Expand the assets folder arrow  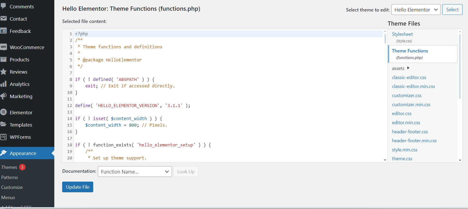(408, 68)
